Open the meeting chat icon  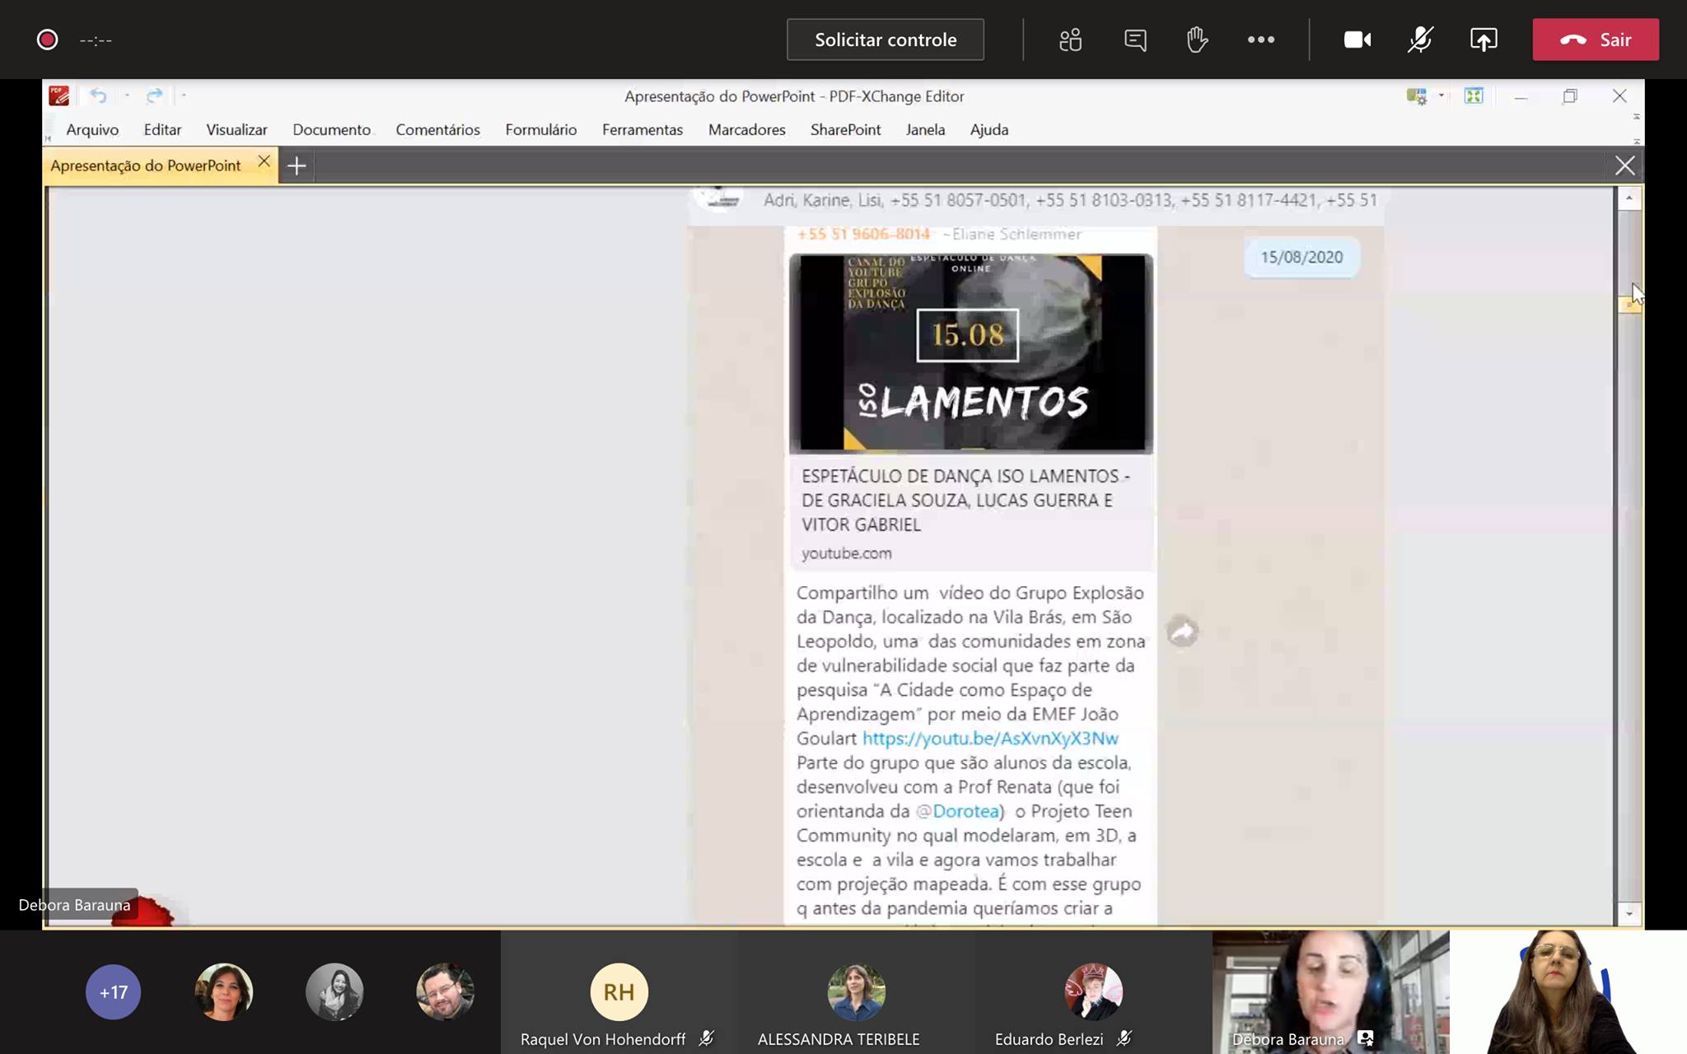click(1134, 40)
